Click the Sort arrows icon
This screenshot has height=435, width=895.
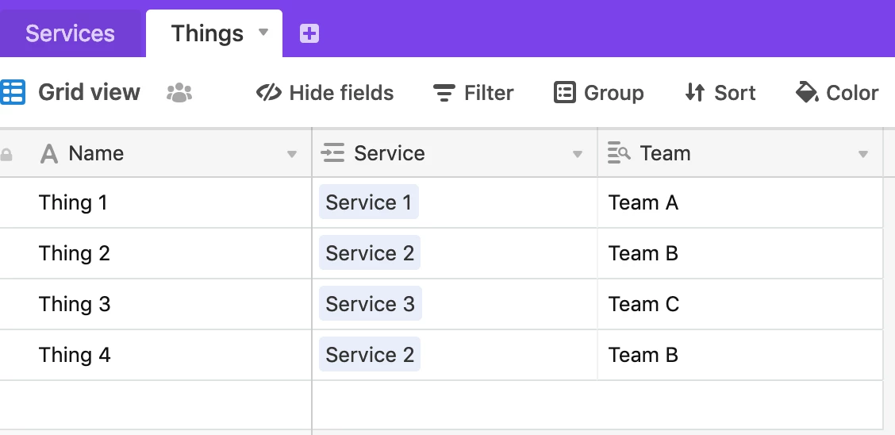(x=694, y=92)
